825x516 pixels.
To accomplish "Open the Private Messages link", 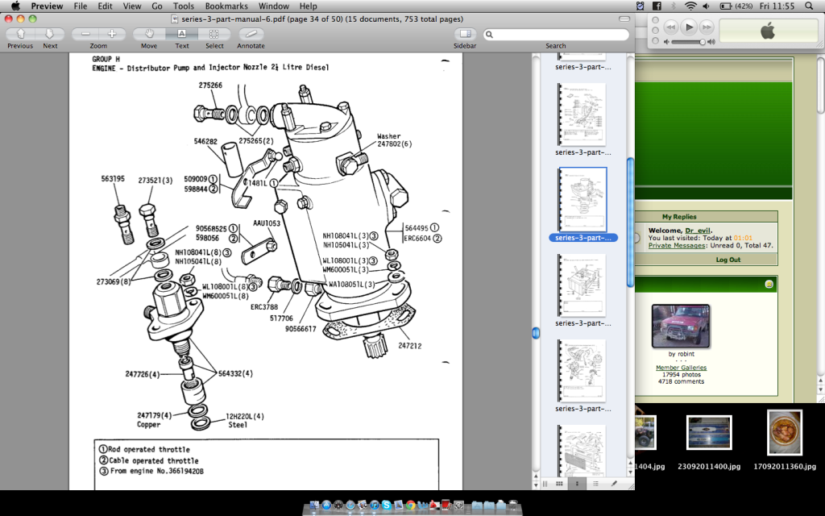I will (677, 245).
